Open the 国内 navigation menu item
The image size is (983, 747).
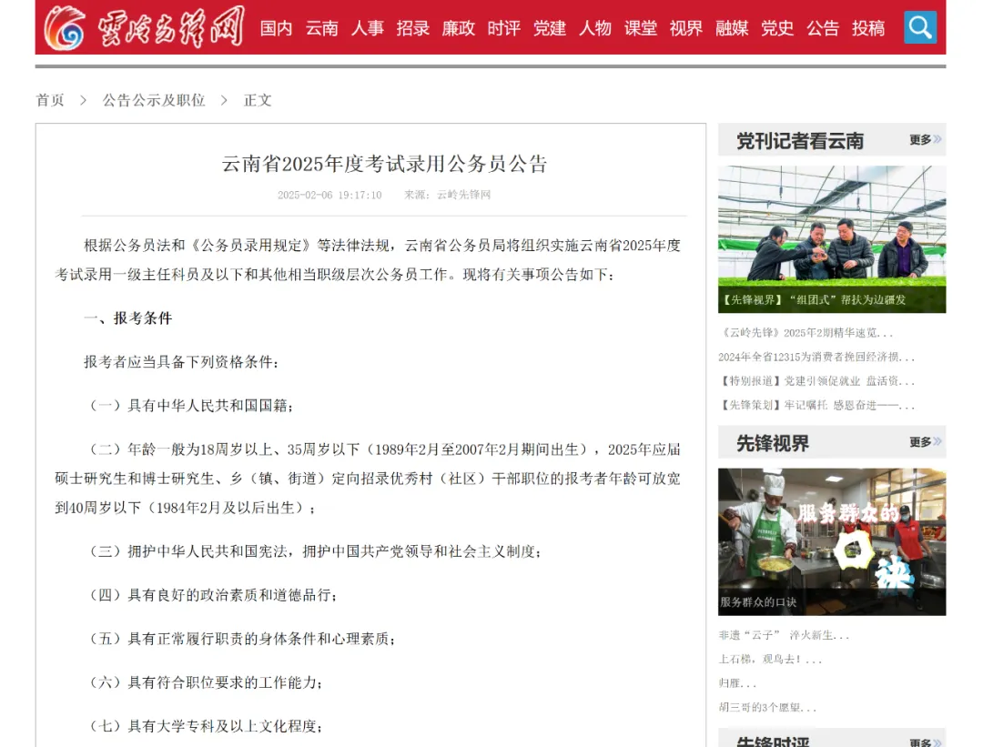(x=276, y=28)
